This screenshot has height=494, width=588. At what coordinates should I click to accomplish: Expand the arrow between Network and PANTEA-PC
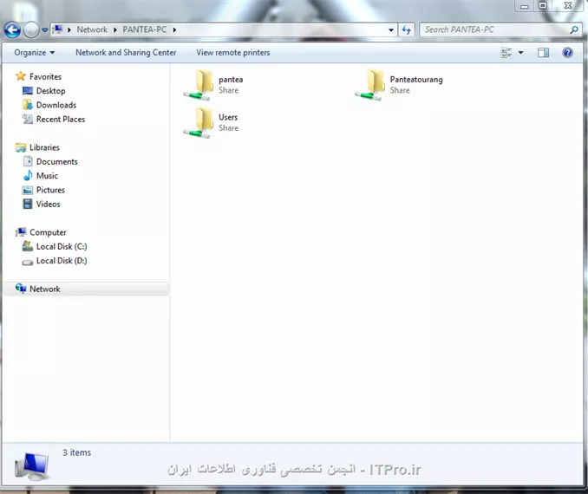click(115, 29)
